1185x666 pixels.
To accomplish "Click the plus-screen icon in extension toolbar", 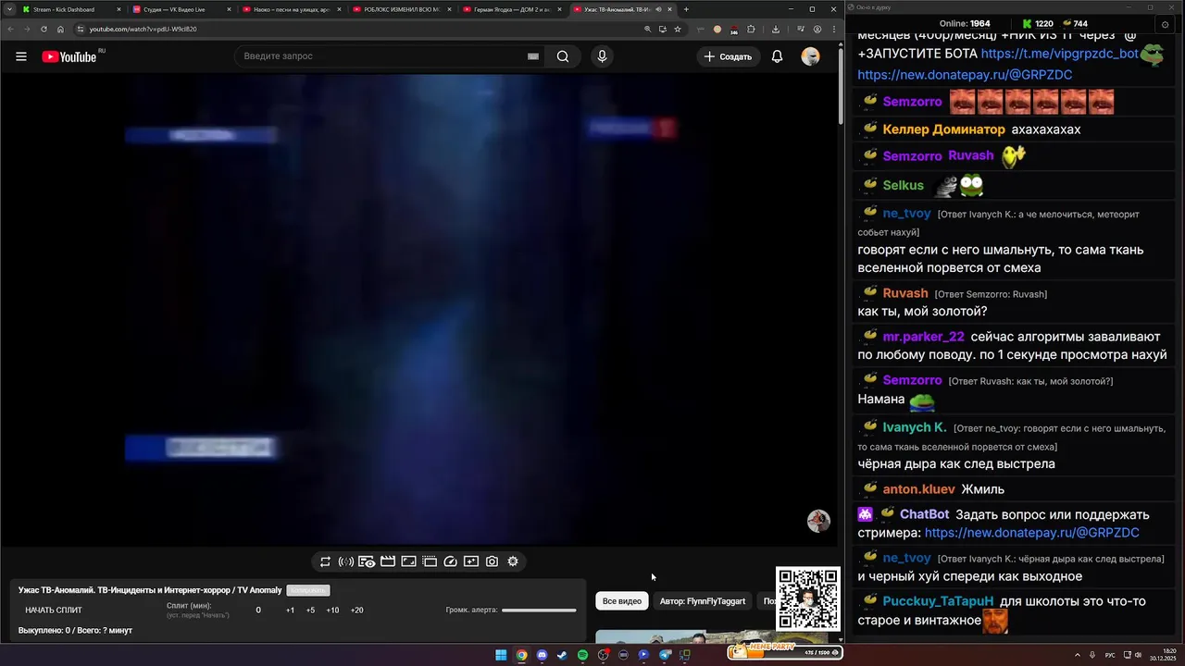I will tap(471, 561).
